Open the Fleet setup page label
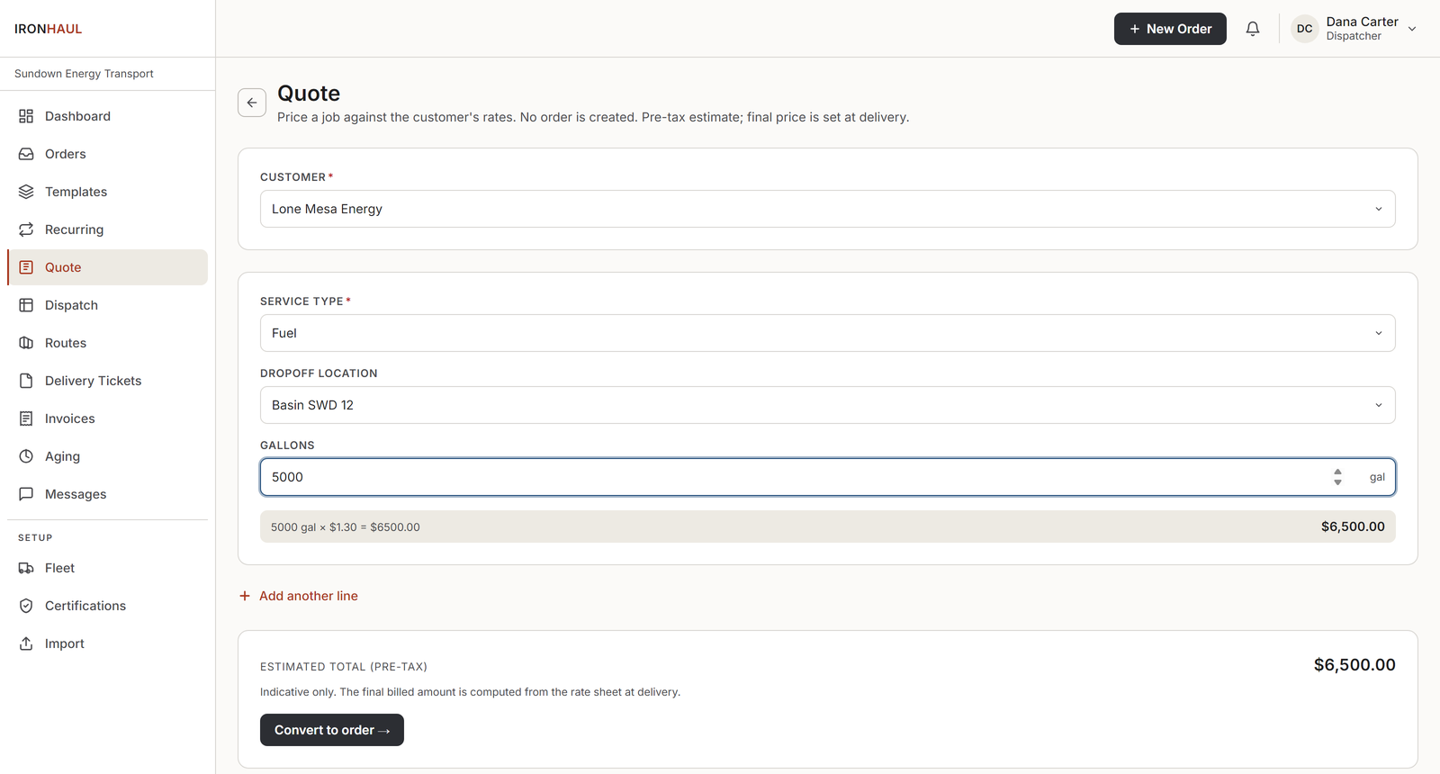Image resolution: width=1440 pixels, height=774 pixels. pos(59,568)
